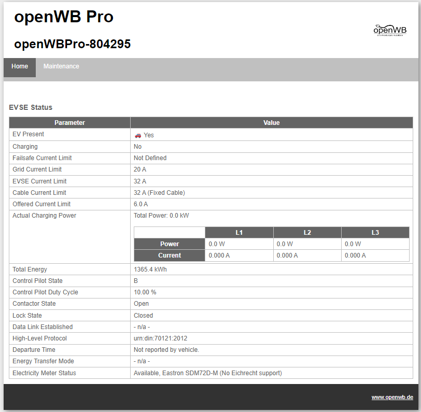This screenshot has width=421, height=412.
Task: Select the Lock State value Closed
Action: coord(144,316)
